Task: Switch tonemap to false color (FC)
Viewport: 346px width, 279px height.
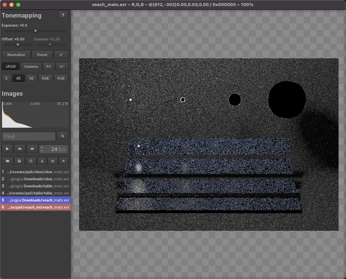Action: (x=49, y=66)
